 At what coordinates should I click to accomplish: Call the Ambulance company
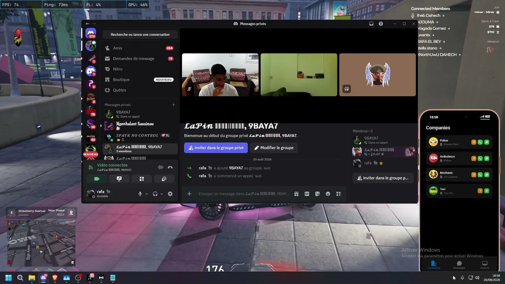[x=480, y=158]
